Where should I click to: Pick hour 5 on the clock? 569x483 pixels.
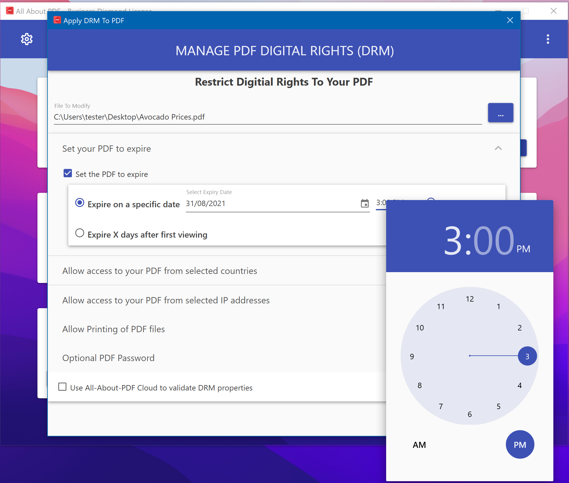pyautogui.click(x=498, y=407)
